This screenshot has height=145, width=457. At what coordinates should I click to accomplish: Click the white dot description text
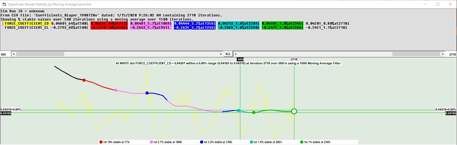228,63
